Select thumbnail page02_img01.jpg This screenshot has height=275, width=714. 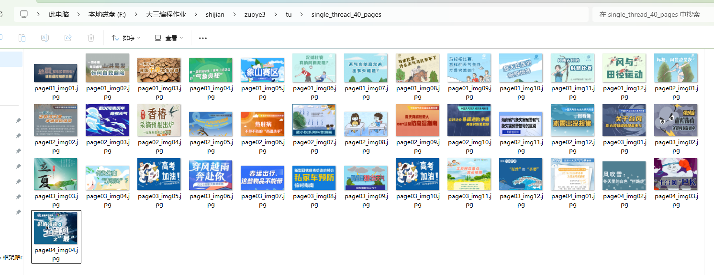[676, 68]
